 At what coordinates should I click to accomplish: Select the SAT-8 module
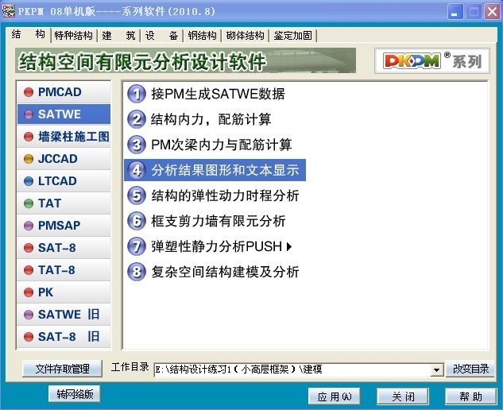coord(64,248)
